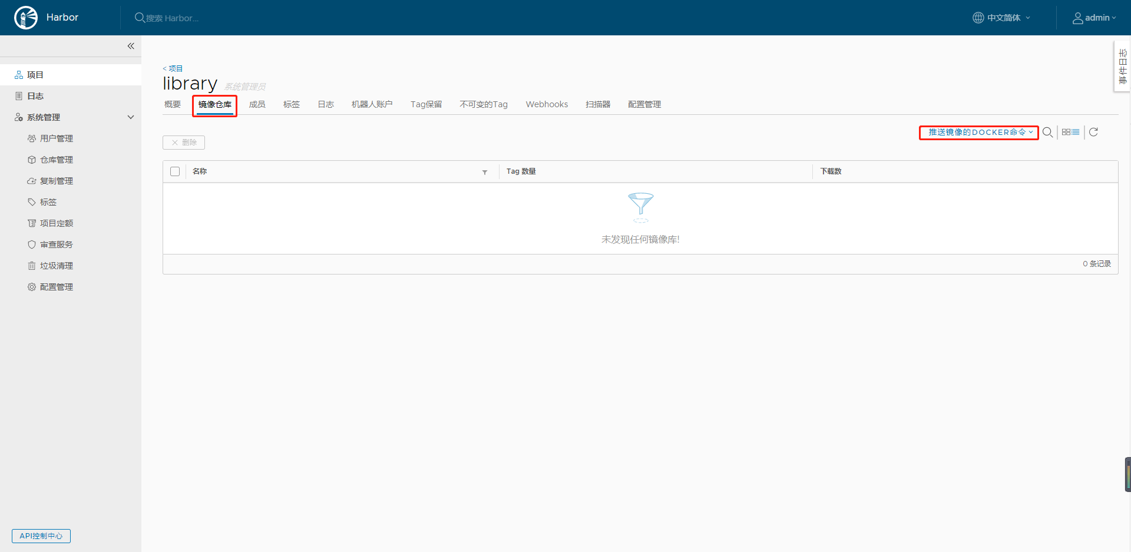Open 仓库管理 in the sidebar
Viewport: 1131px width, 552px height.
tap(57, 160)
